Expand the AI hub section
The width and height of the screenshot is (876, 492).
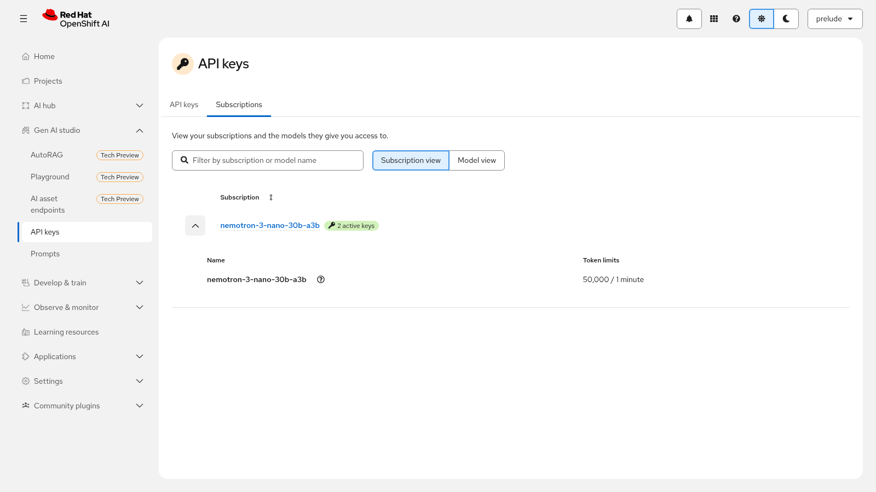85,106
